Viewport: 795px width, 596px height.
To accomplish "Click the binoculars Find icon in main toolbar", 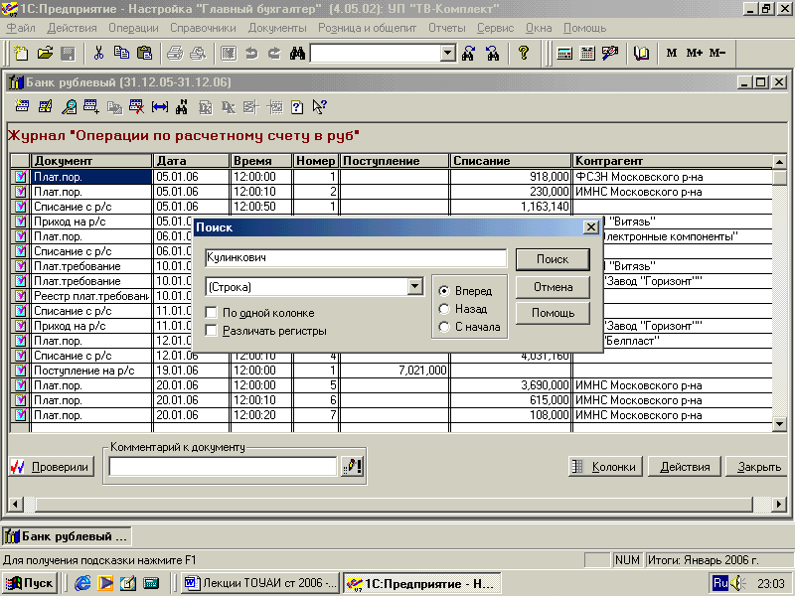I will pos(297,53).
